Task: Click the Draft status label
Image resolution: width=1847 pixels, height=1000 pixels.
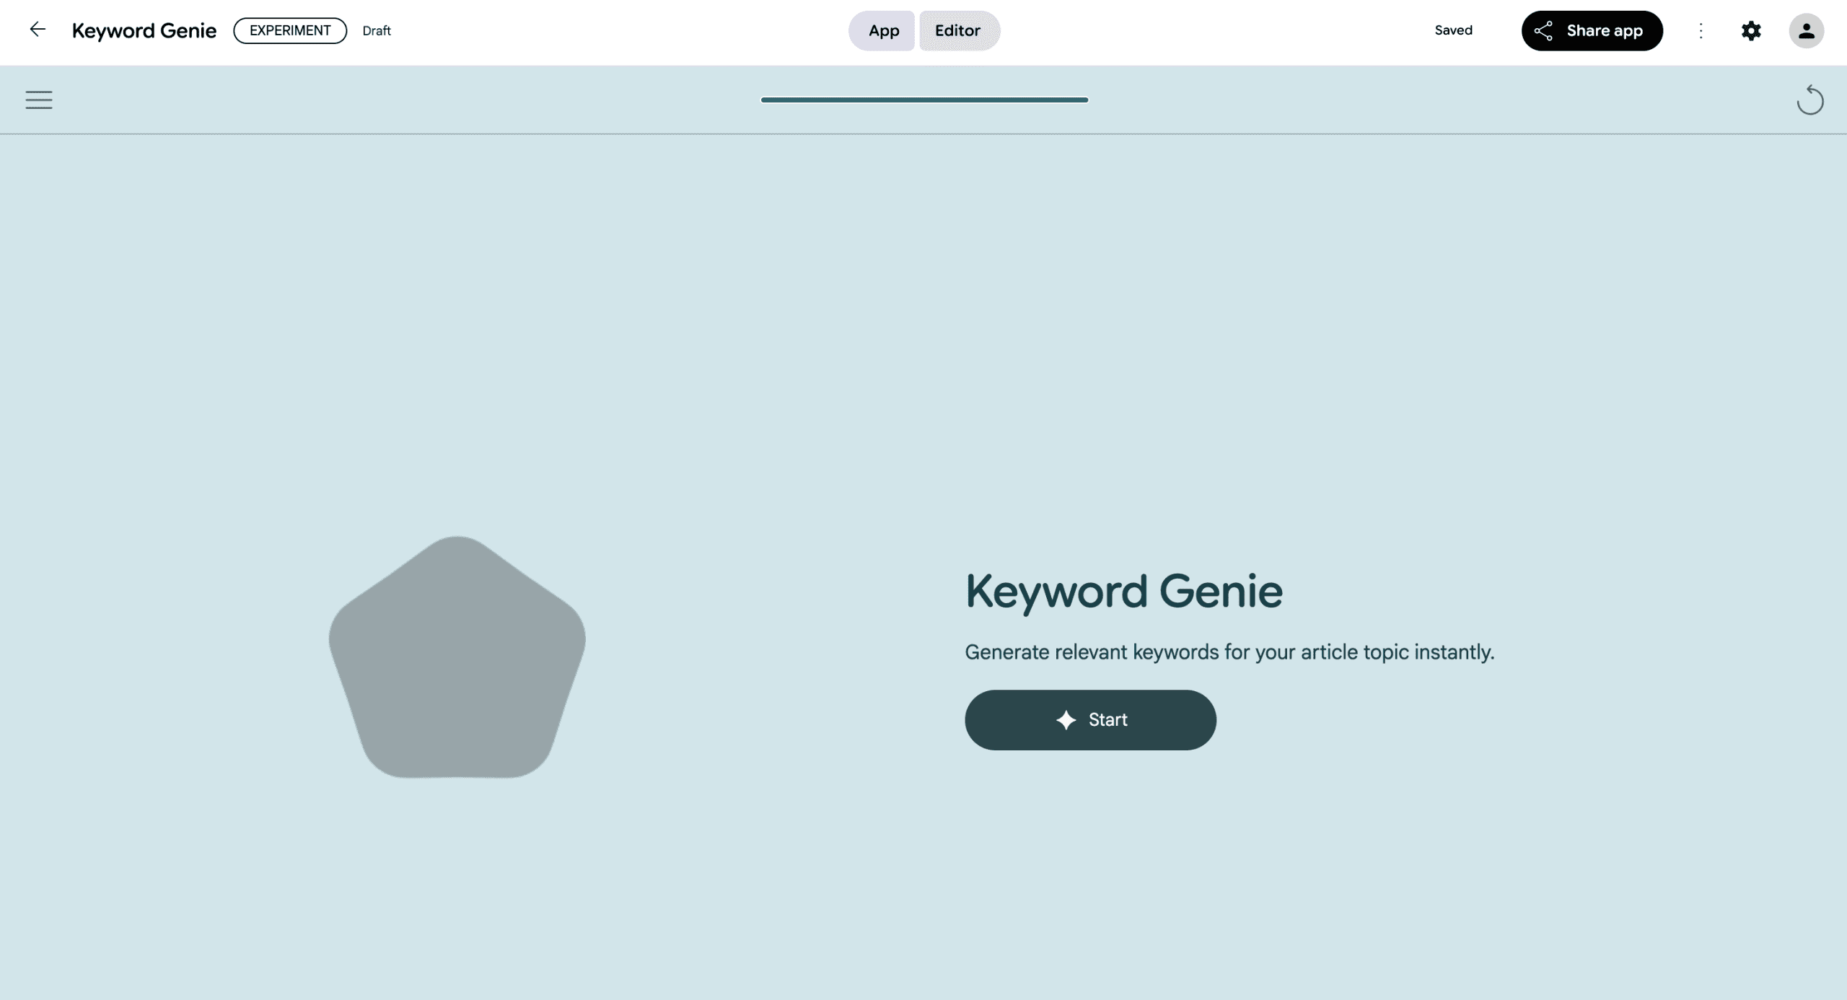Action: [377, 31]
